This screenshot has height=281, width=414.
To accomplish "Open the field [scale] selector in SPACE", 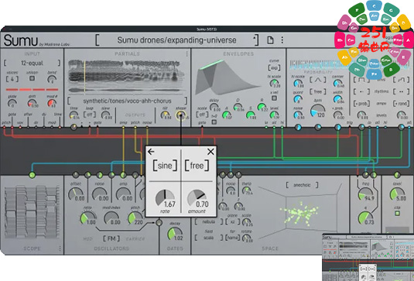I will pos(209,238).
